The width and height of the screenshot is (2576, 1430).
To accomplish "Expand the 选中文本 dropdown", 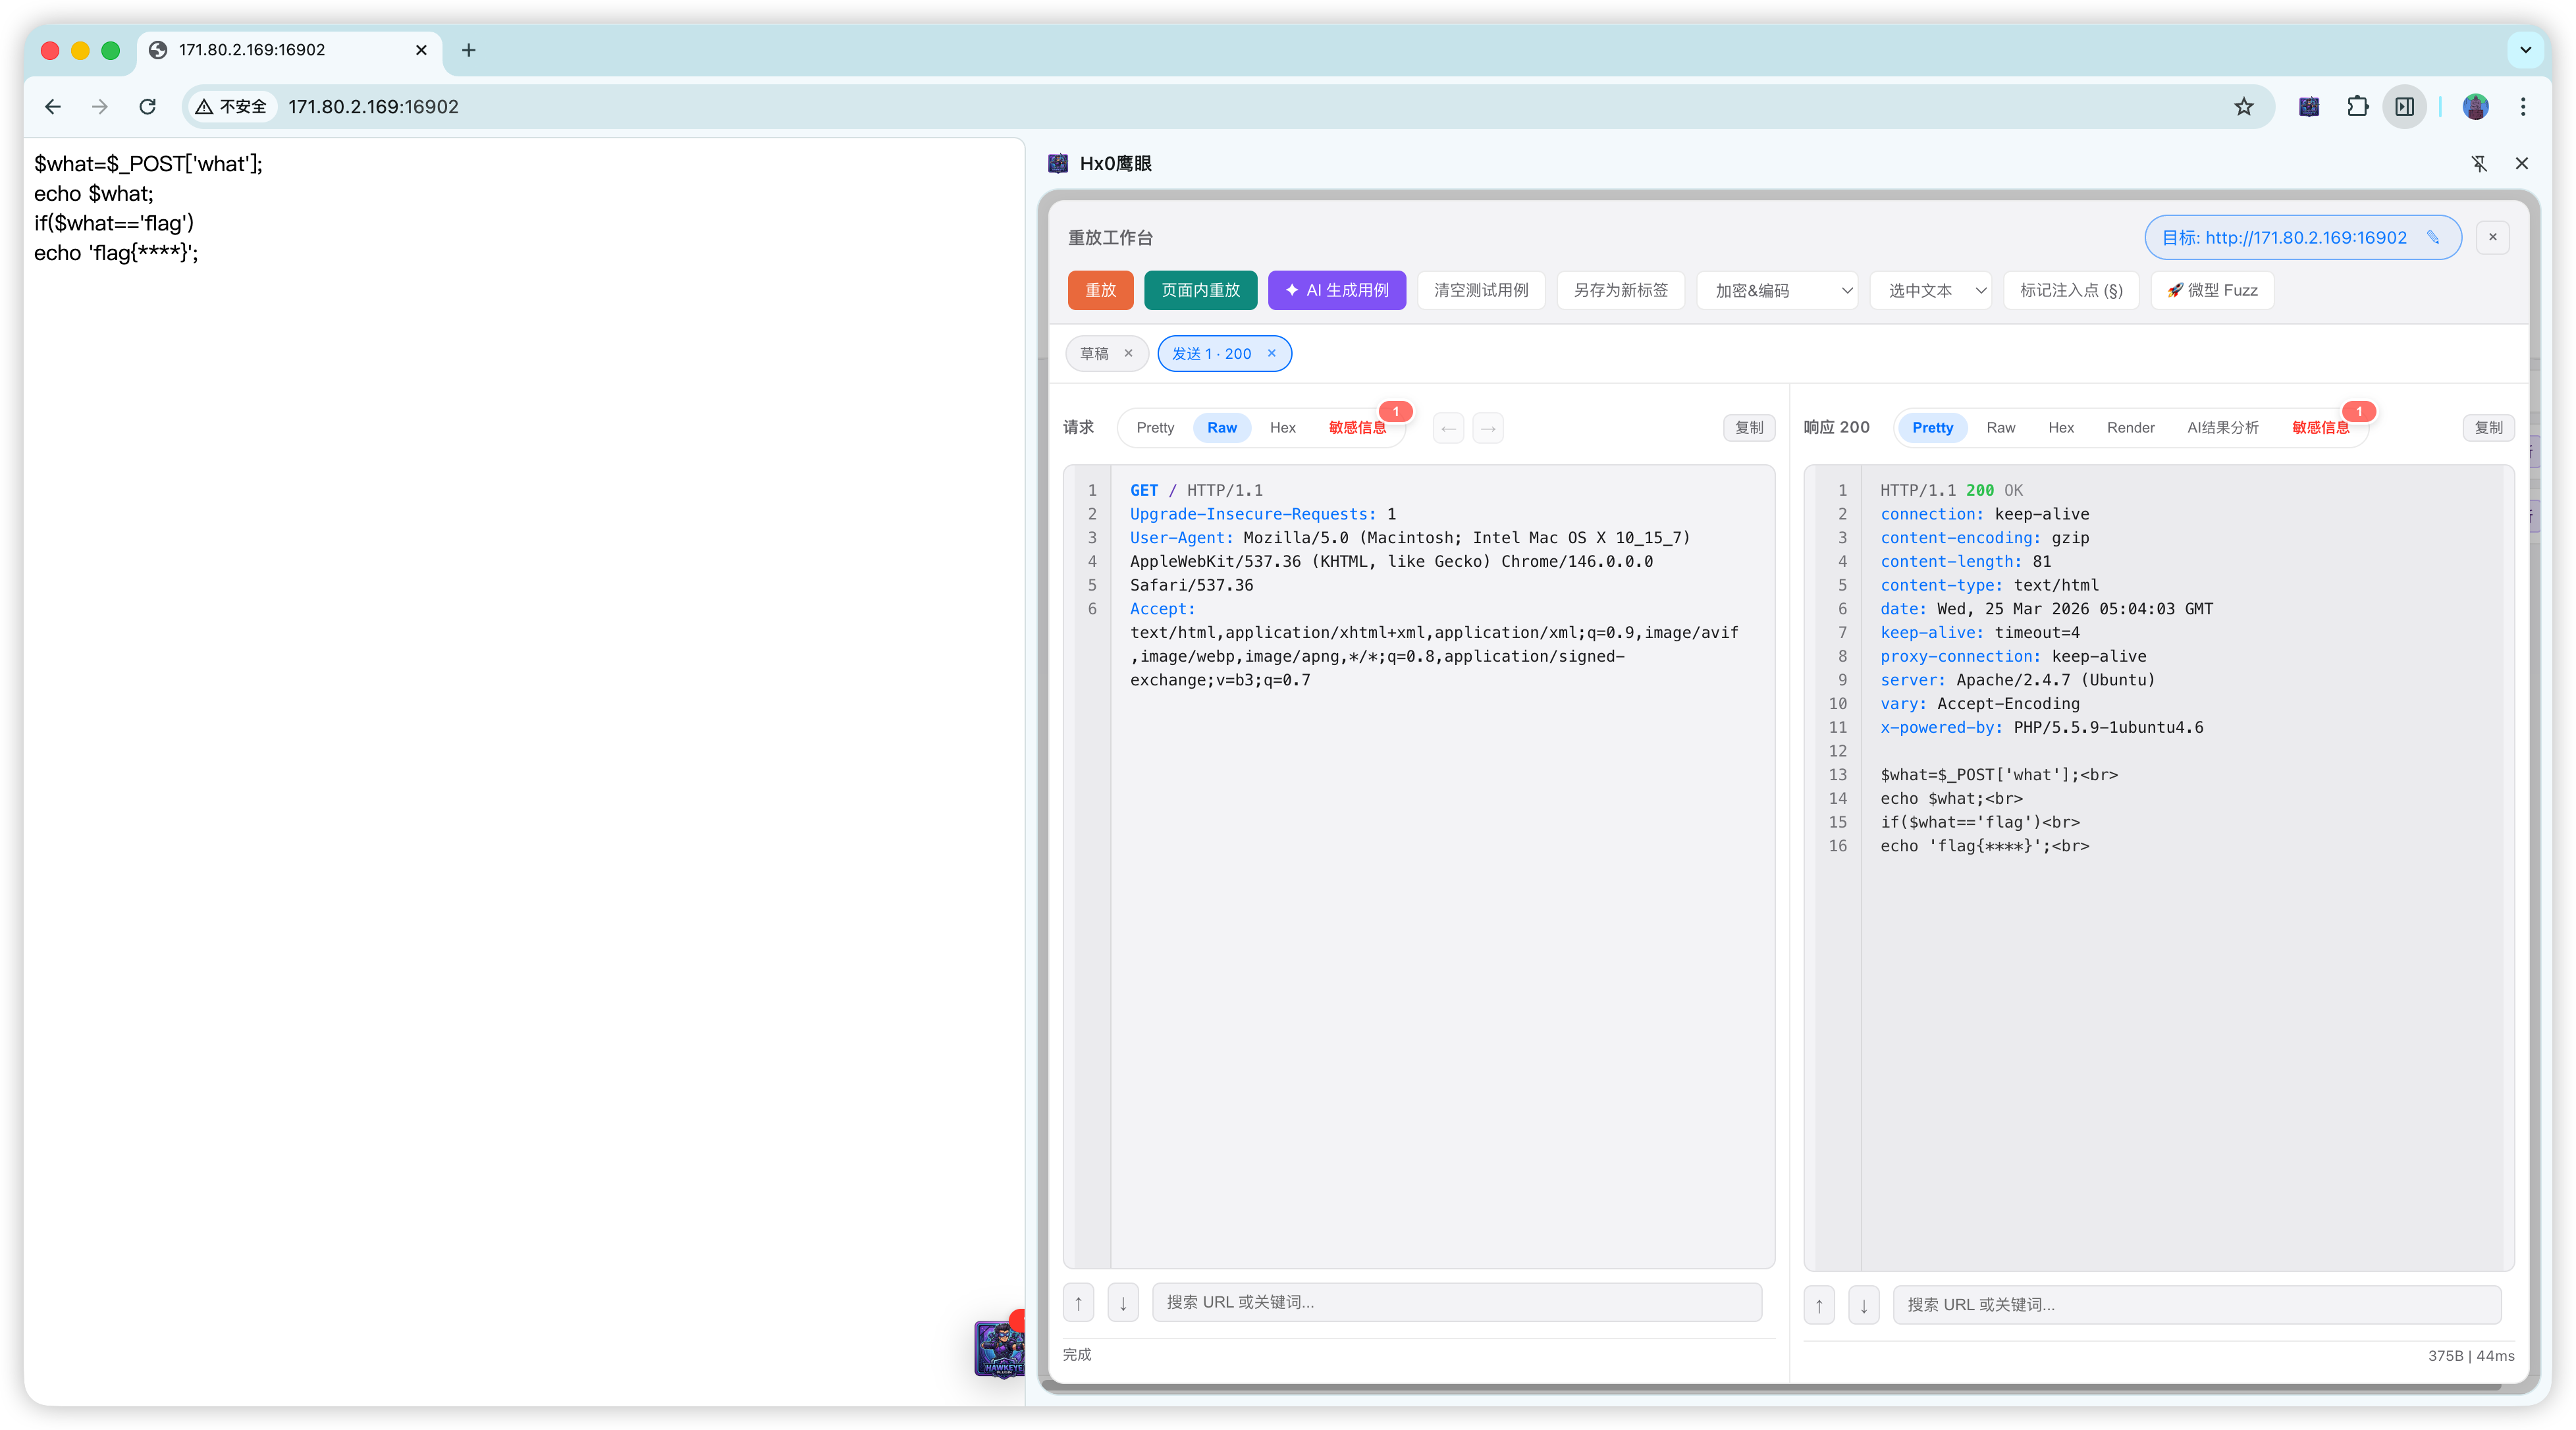I will click(x=1931, y=291).
